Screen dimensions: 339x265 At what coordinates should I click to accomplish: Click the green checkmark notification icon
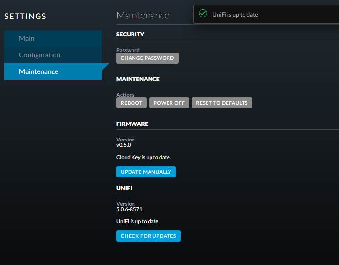click(x=203, y=14)
